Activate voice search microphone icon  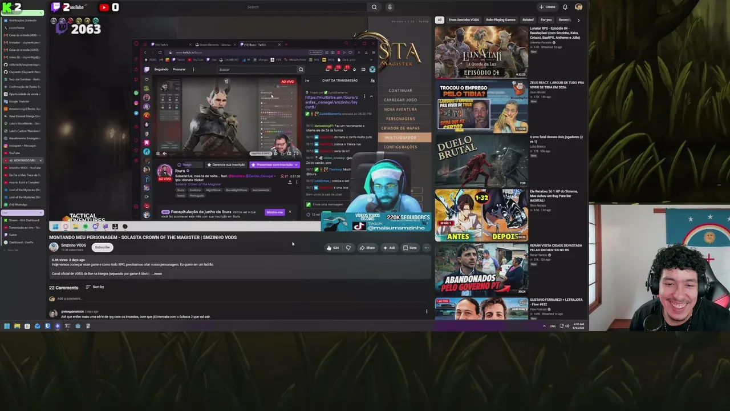point(390,7)
